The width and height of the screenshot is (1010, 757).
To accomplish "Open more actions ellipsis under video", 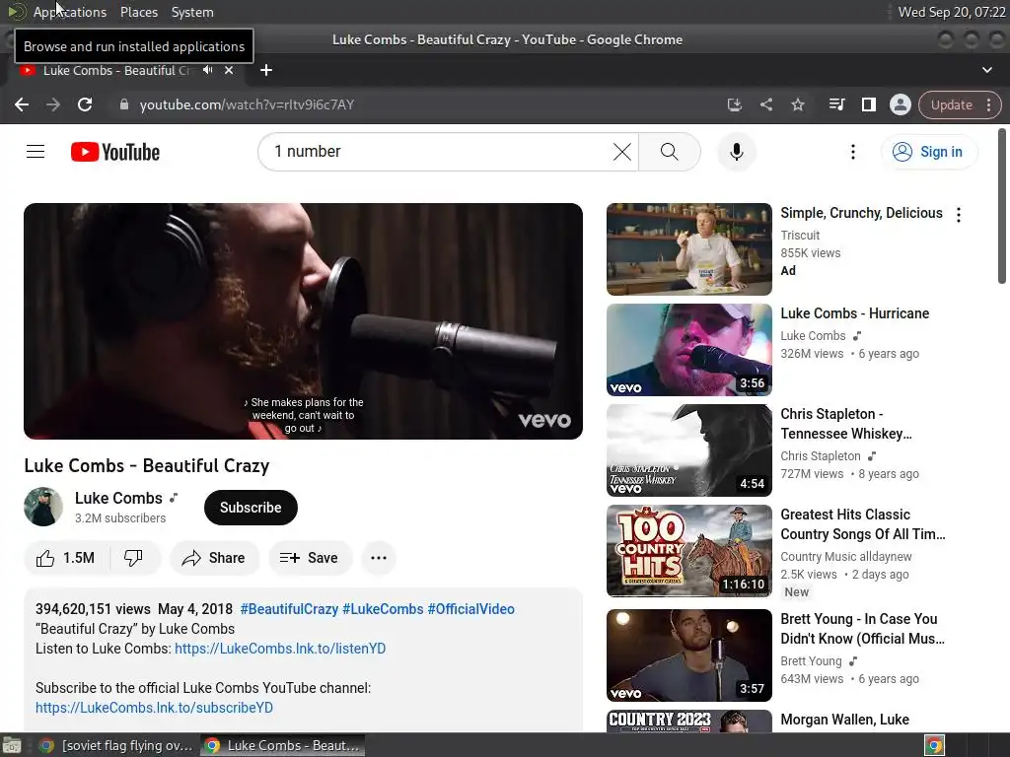I will coord(379,558).
